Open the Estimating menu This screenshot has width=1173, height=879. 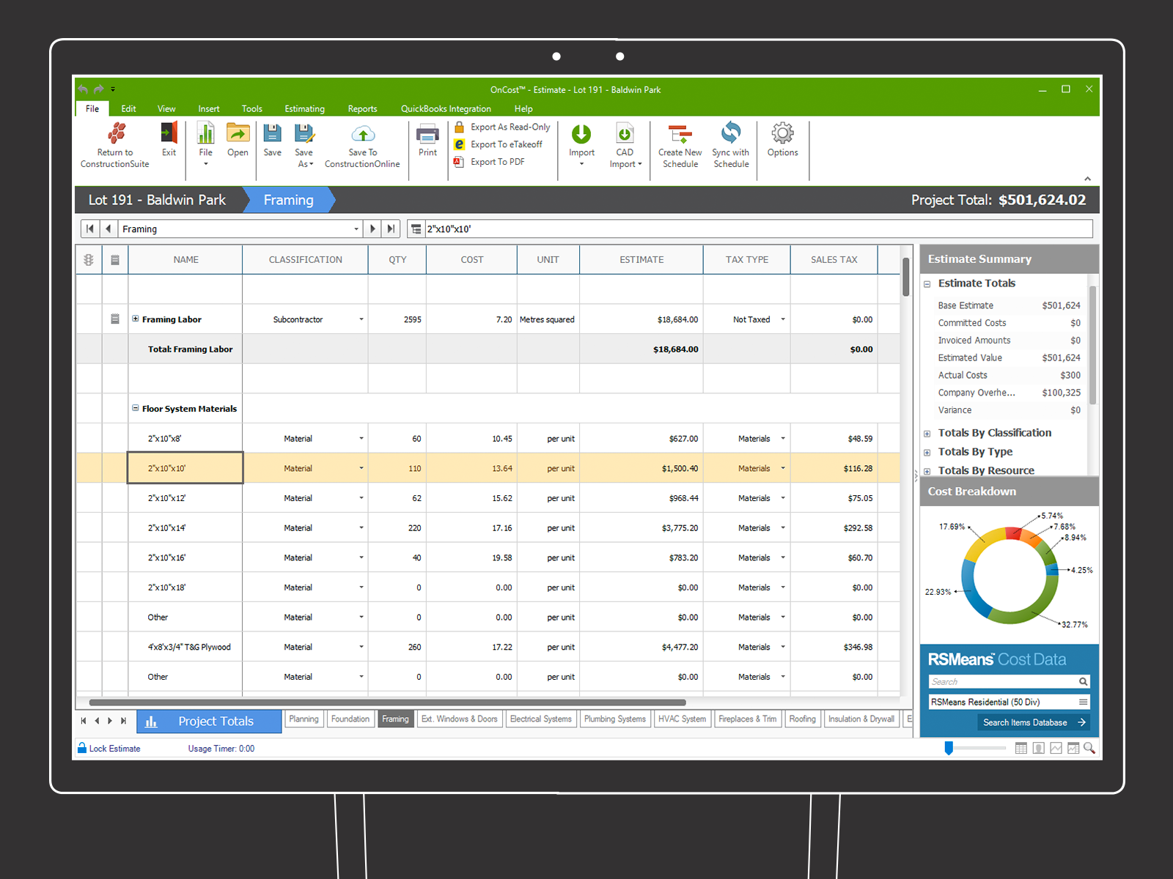pyautogui.click(x=304, y=108)
